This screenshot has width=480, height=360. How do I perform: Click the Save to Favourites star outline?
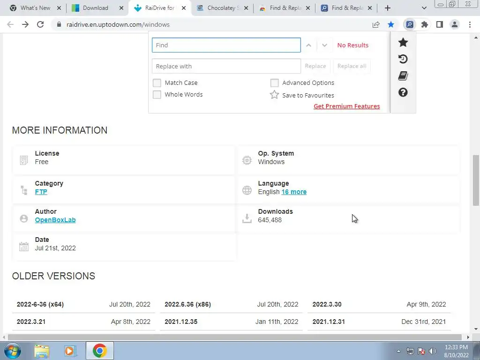(x=274, y=95)
